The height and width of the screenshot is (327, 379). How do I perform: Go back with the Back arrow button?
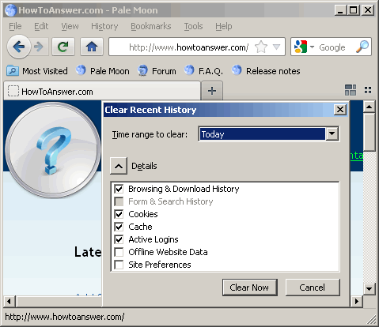(x=19, y=47)
